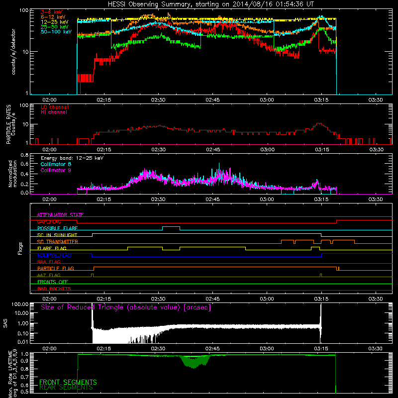
Task: Click the HI channel legend entry
Action: [54, 112]
